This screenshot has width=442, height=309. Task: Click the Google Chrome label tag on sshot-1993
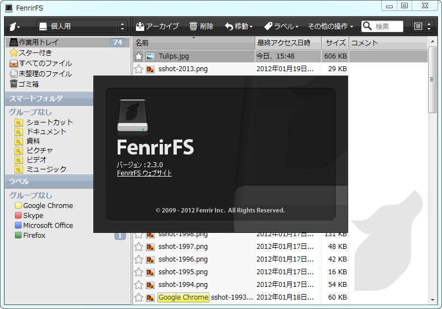click(183, 297)
